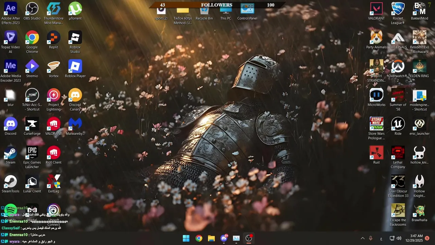
Task: Open the TcNo-Acc-S... shortcut
Action: point(32,100)
